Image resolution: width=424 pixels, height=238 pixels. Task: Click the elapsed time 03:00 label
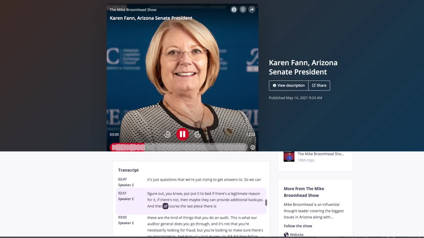(114, 135)
